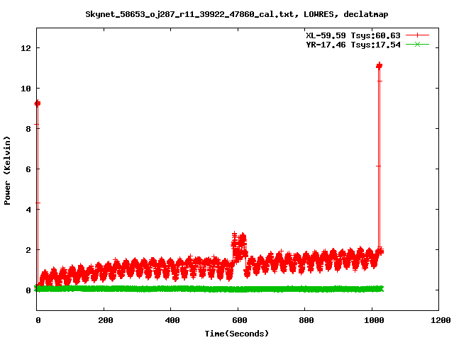Click the y-axis tick label '8'
Viewport: 454px width, 340px height.
[x=28, y=129]
